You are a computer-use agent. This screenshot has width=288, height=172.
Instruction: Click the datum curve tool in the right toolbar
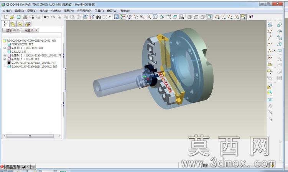tap(270, 44)
